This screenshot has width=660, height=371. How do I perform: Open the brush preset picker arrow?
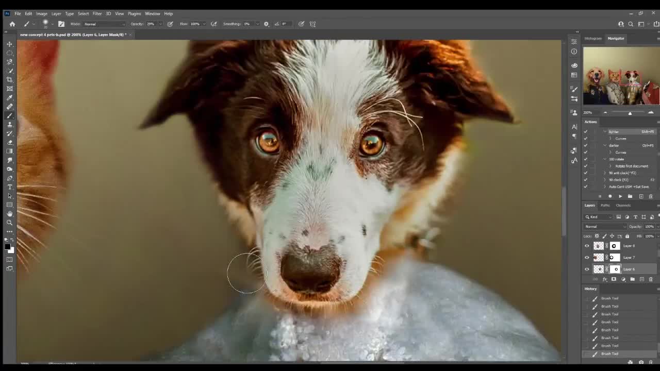52,24
